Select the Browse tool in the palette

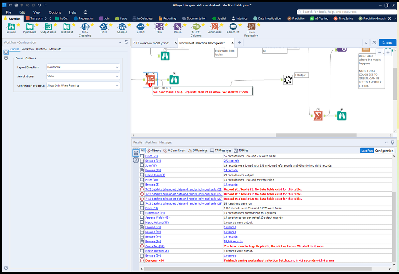(x=11, y=27)
